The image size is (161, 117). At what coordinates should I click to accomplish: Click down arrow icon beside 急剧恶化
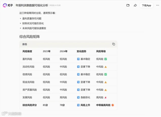tap(78, 97)
